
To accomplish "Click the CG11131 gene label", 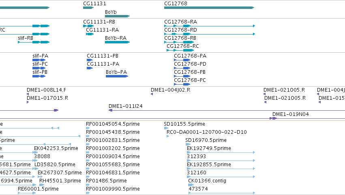I will click(94, 4).
